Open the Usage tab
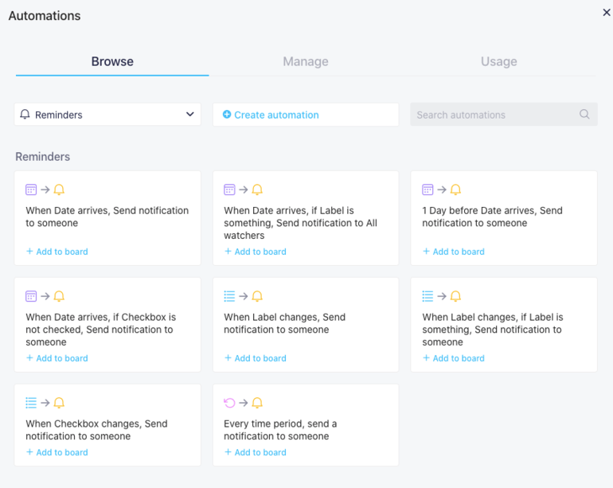The height and width of the screenshot is (488, 613). tap(498, 61)
